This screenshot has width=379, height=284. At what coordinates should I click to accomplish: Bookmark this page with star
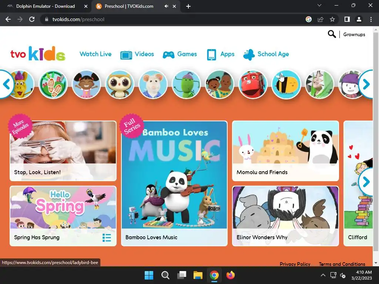[332, 19]
